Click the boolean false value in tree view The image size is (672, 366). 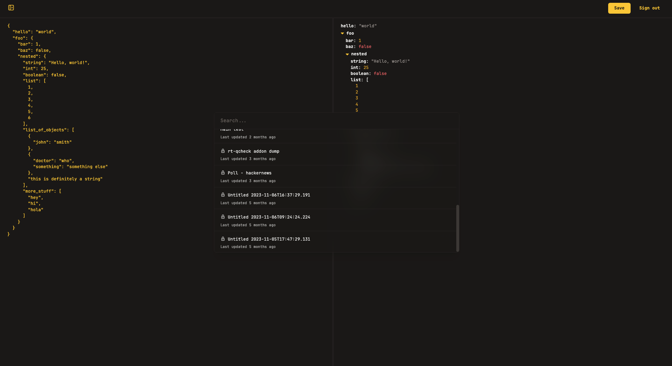tap(380, 74)
